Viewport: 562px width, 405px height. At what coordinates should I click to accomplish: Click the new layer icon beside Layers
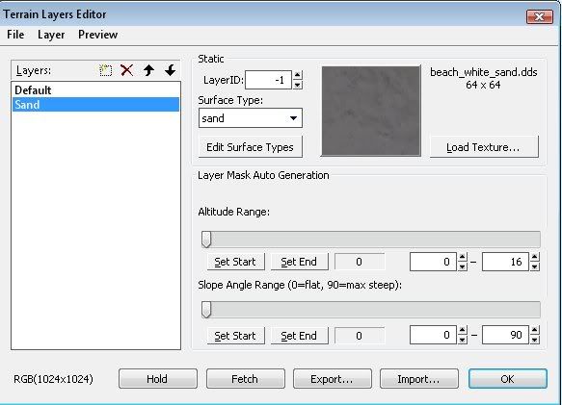click(x=105, y=70)
